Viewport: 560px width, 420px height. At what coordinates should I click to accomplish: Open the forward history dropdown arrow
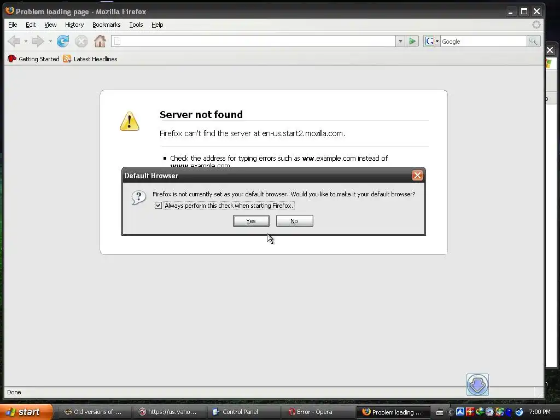click(50, 42)
